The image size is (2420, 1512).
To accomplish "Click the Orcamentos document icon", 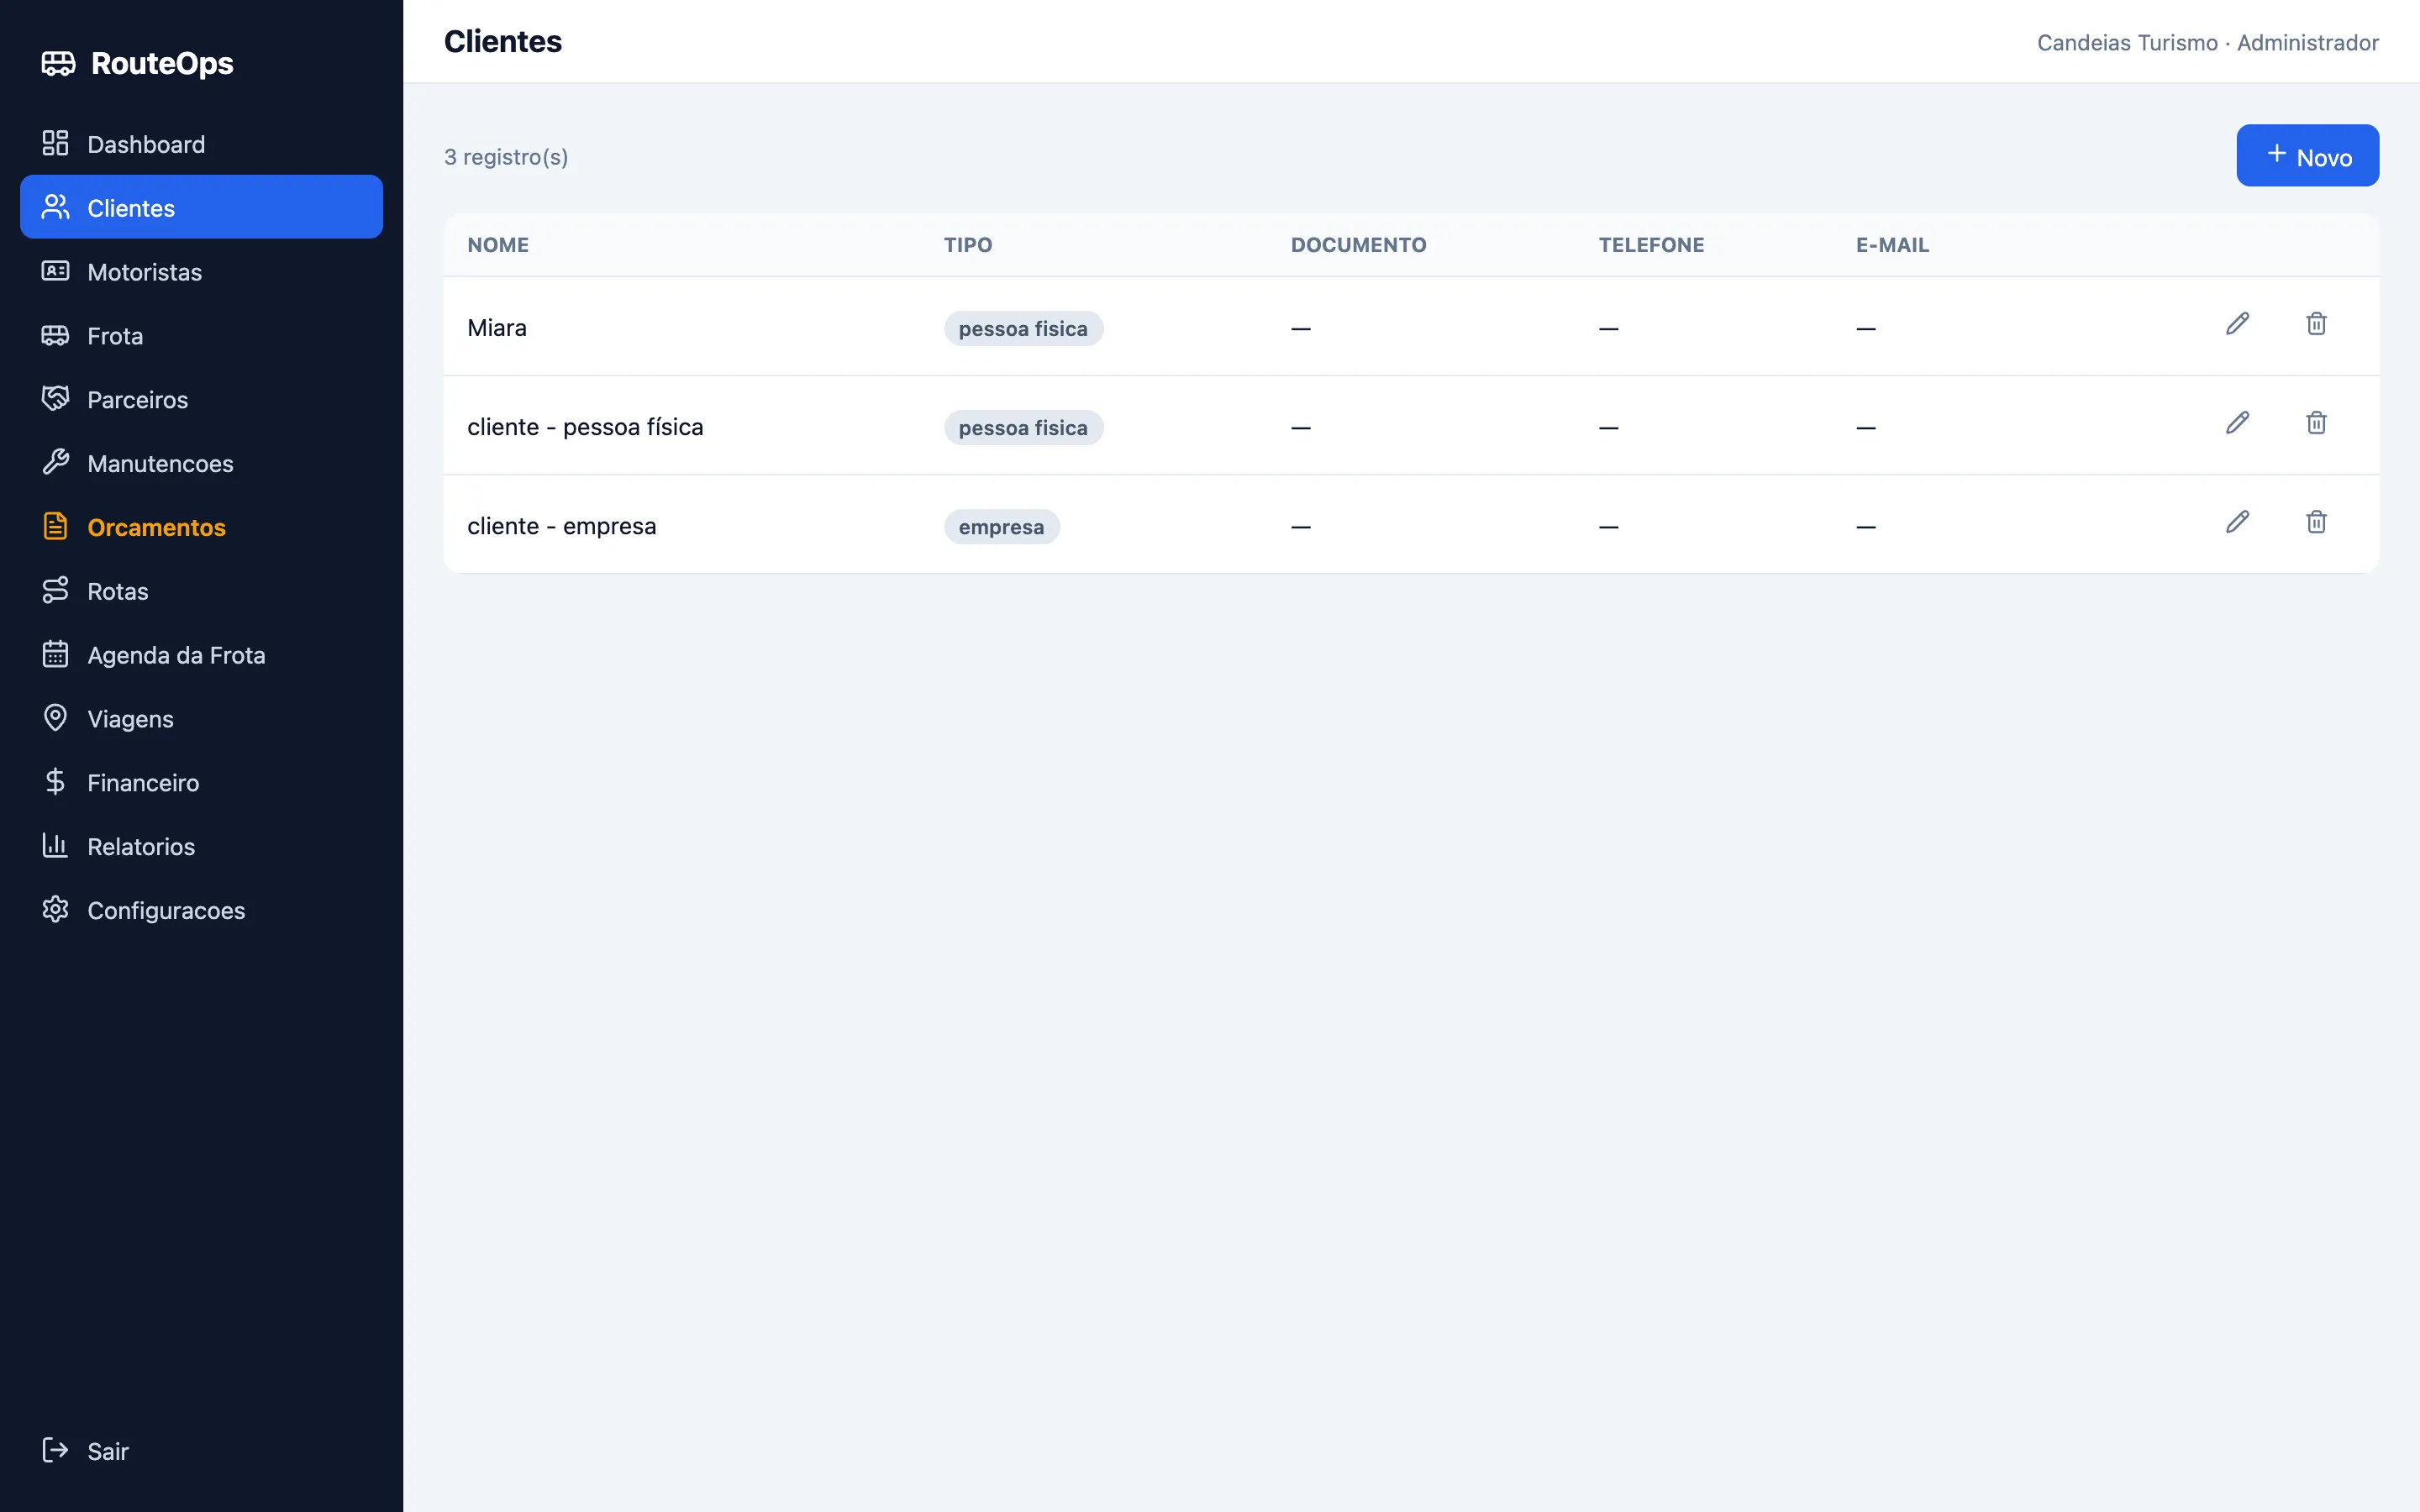I will pos(55,526).
